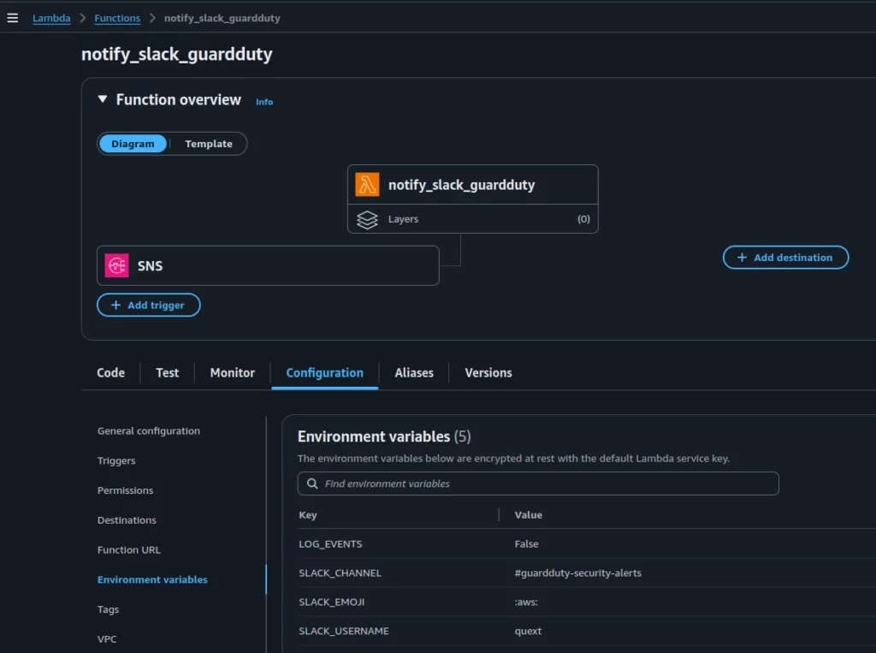Image resolution: width=876 pixels, height=653 pixels.
Task: Click the value False
Action: click(526, 544)
